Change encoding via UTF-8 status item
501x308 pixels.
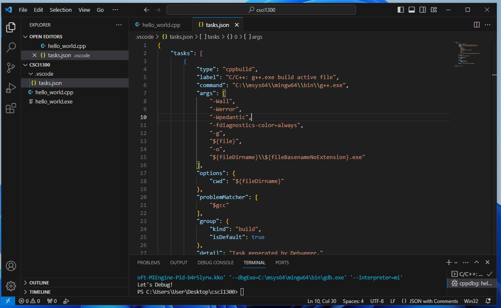tap(377, 301)
